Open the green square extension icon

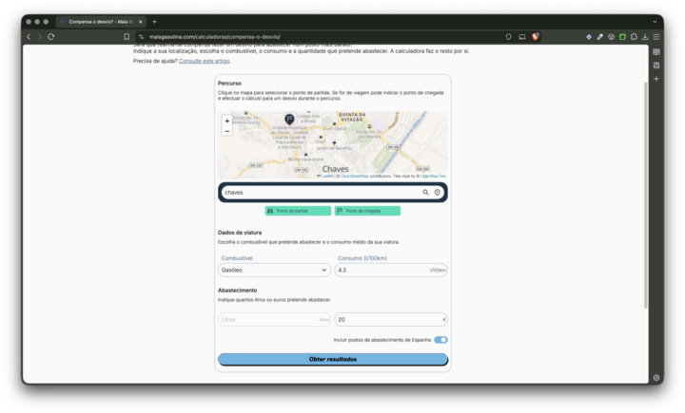point(622,37)
